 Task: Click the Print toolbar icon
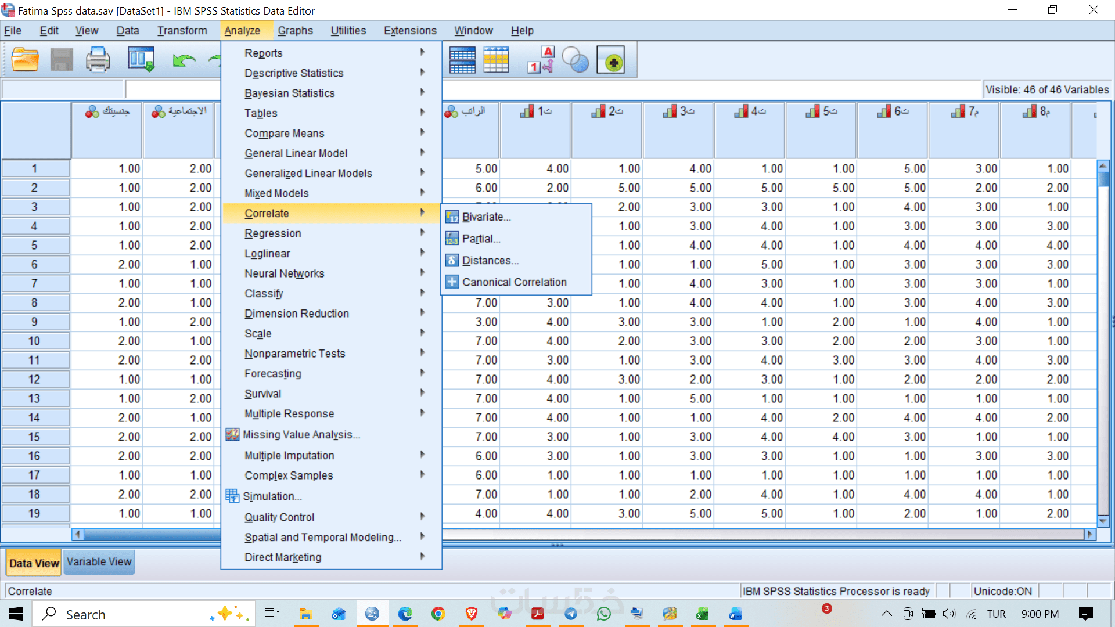pos(98,60)
